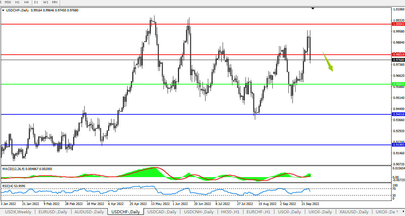This screenshot has height=216, width=405.
Task: Click the chart shift triangle marker at top
Action: click(x=313, y=8)
